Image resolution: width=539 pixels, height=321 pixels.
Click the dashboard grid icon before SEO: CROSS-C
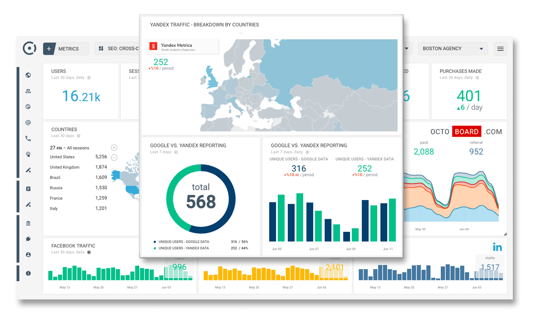(101, 48)
